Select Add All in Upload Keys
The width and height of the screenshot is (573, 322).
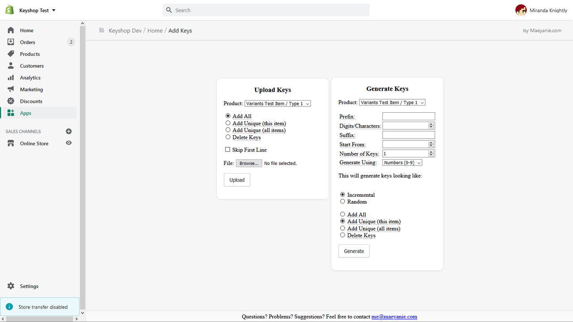coord(228,116)
